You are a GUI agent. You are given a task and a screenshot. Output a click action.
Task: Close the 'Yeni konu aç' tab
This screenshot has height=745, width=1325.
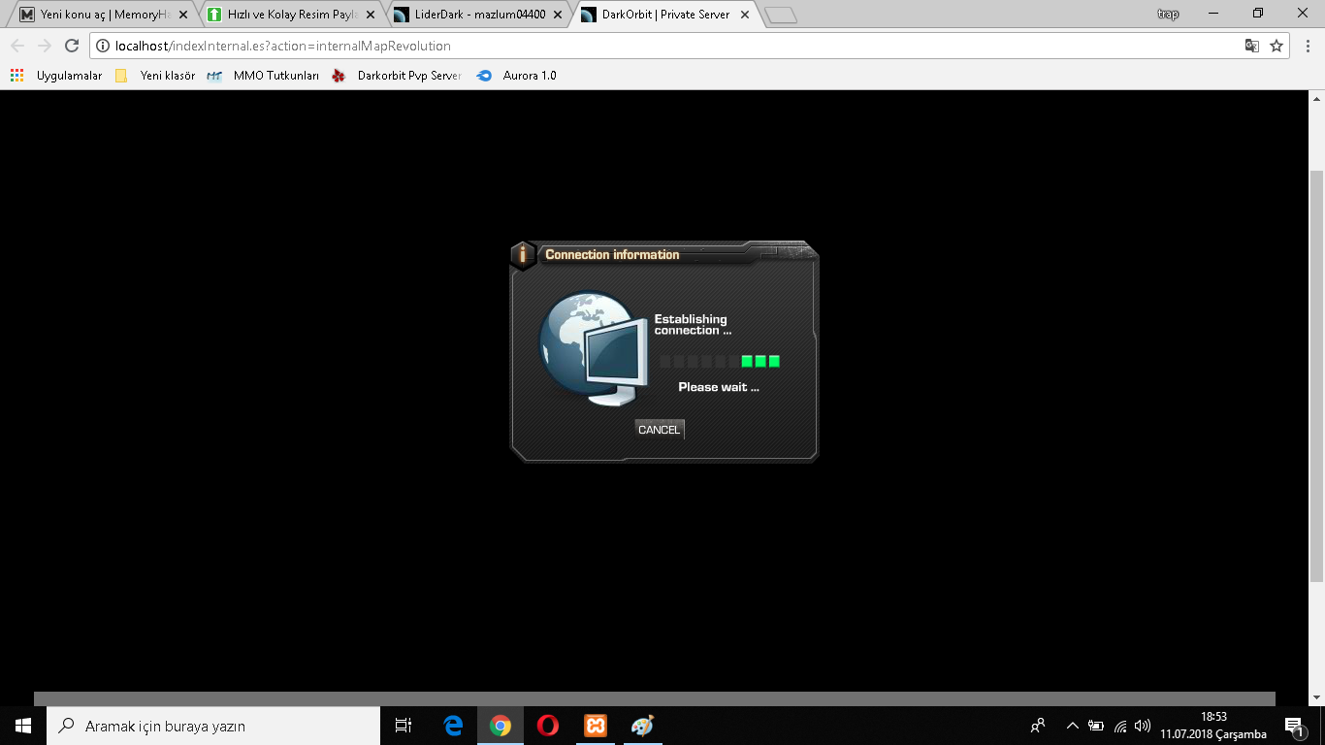183,15
